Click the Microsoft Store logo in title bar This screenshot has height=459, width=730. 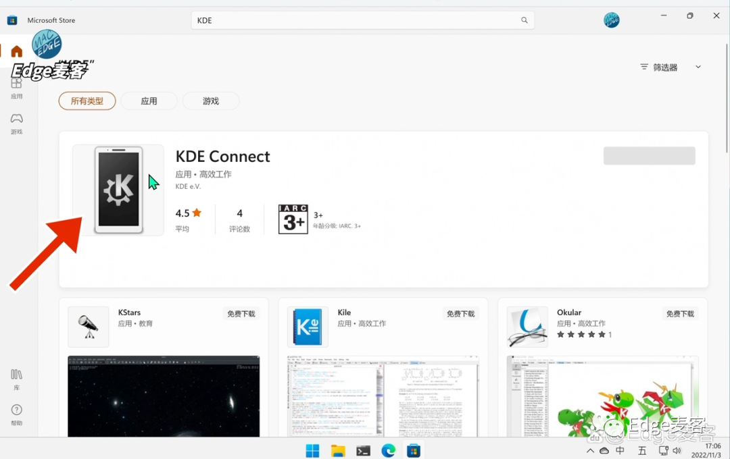pyautogui.click(x=12, y=20)
